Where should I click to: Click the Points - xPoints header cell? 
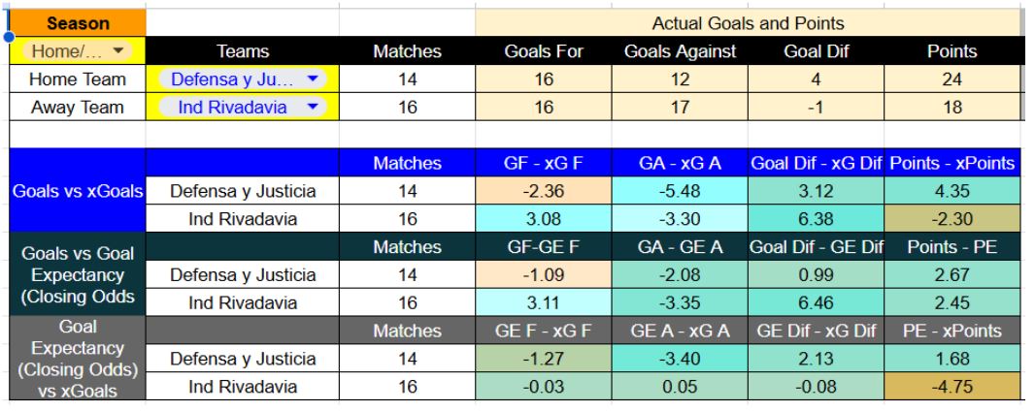coord(952,164)
